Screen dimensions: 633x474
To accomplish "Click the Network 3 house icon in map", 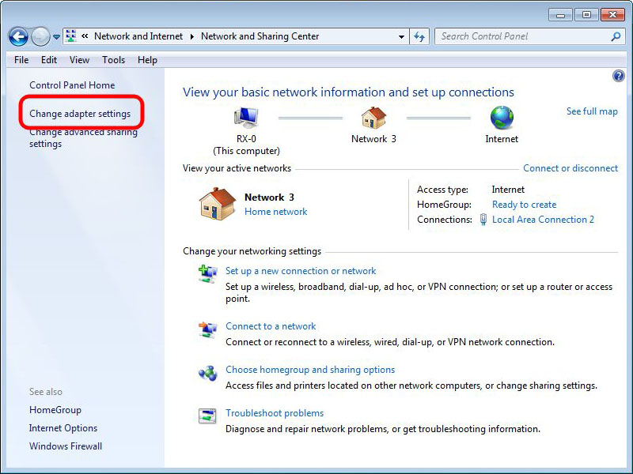I will pyautogui.click(x=373, y=118).
